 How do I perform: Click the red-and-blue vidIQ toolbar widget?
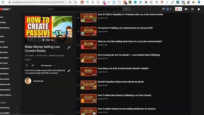[178, 9]
